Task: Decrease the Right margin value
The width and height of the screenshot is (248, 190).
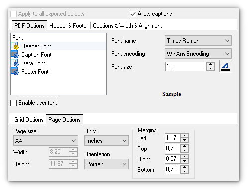Action: pyautogui.click(x=184, y=161)
